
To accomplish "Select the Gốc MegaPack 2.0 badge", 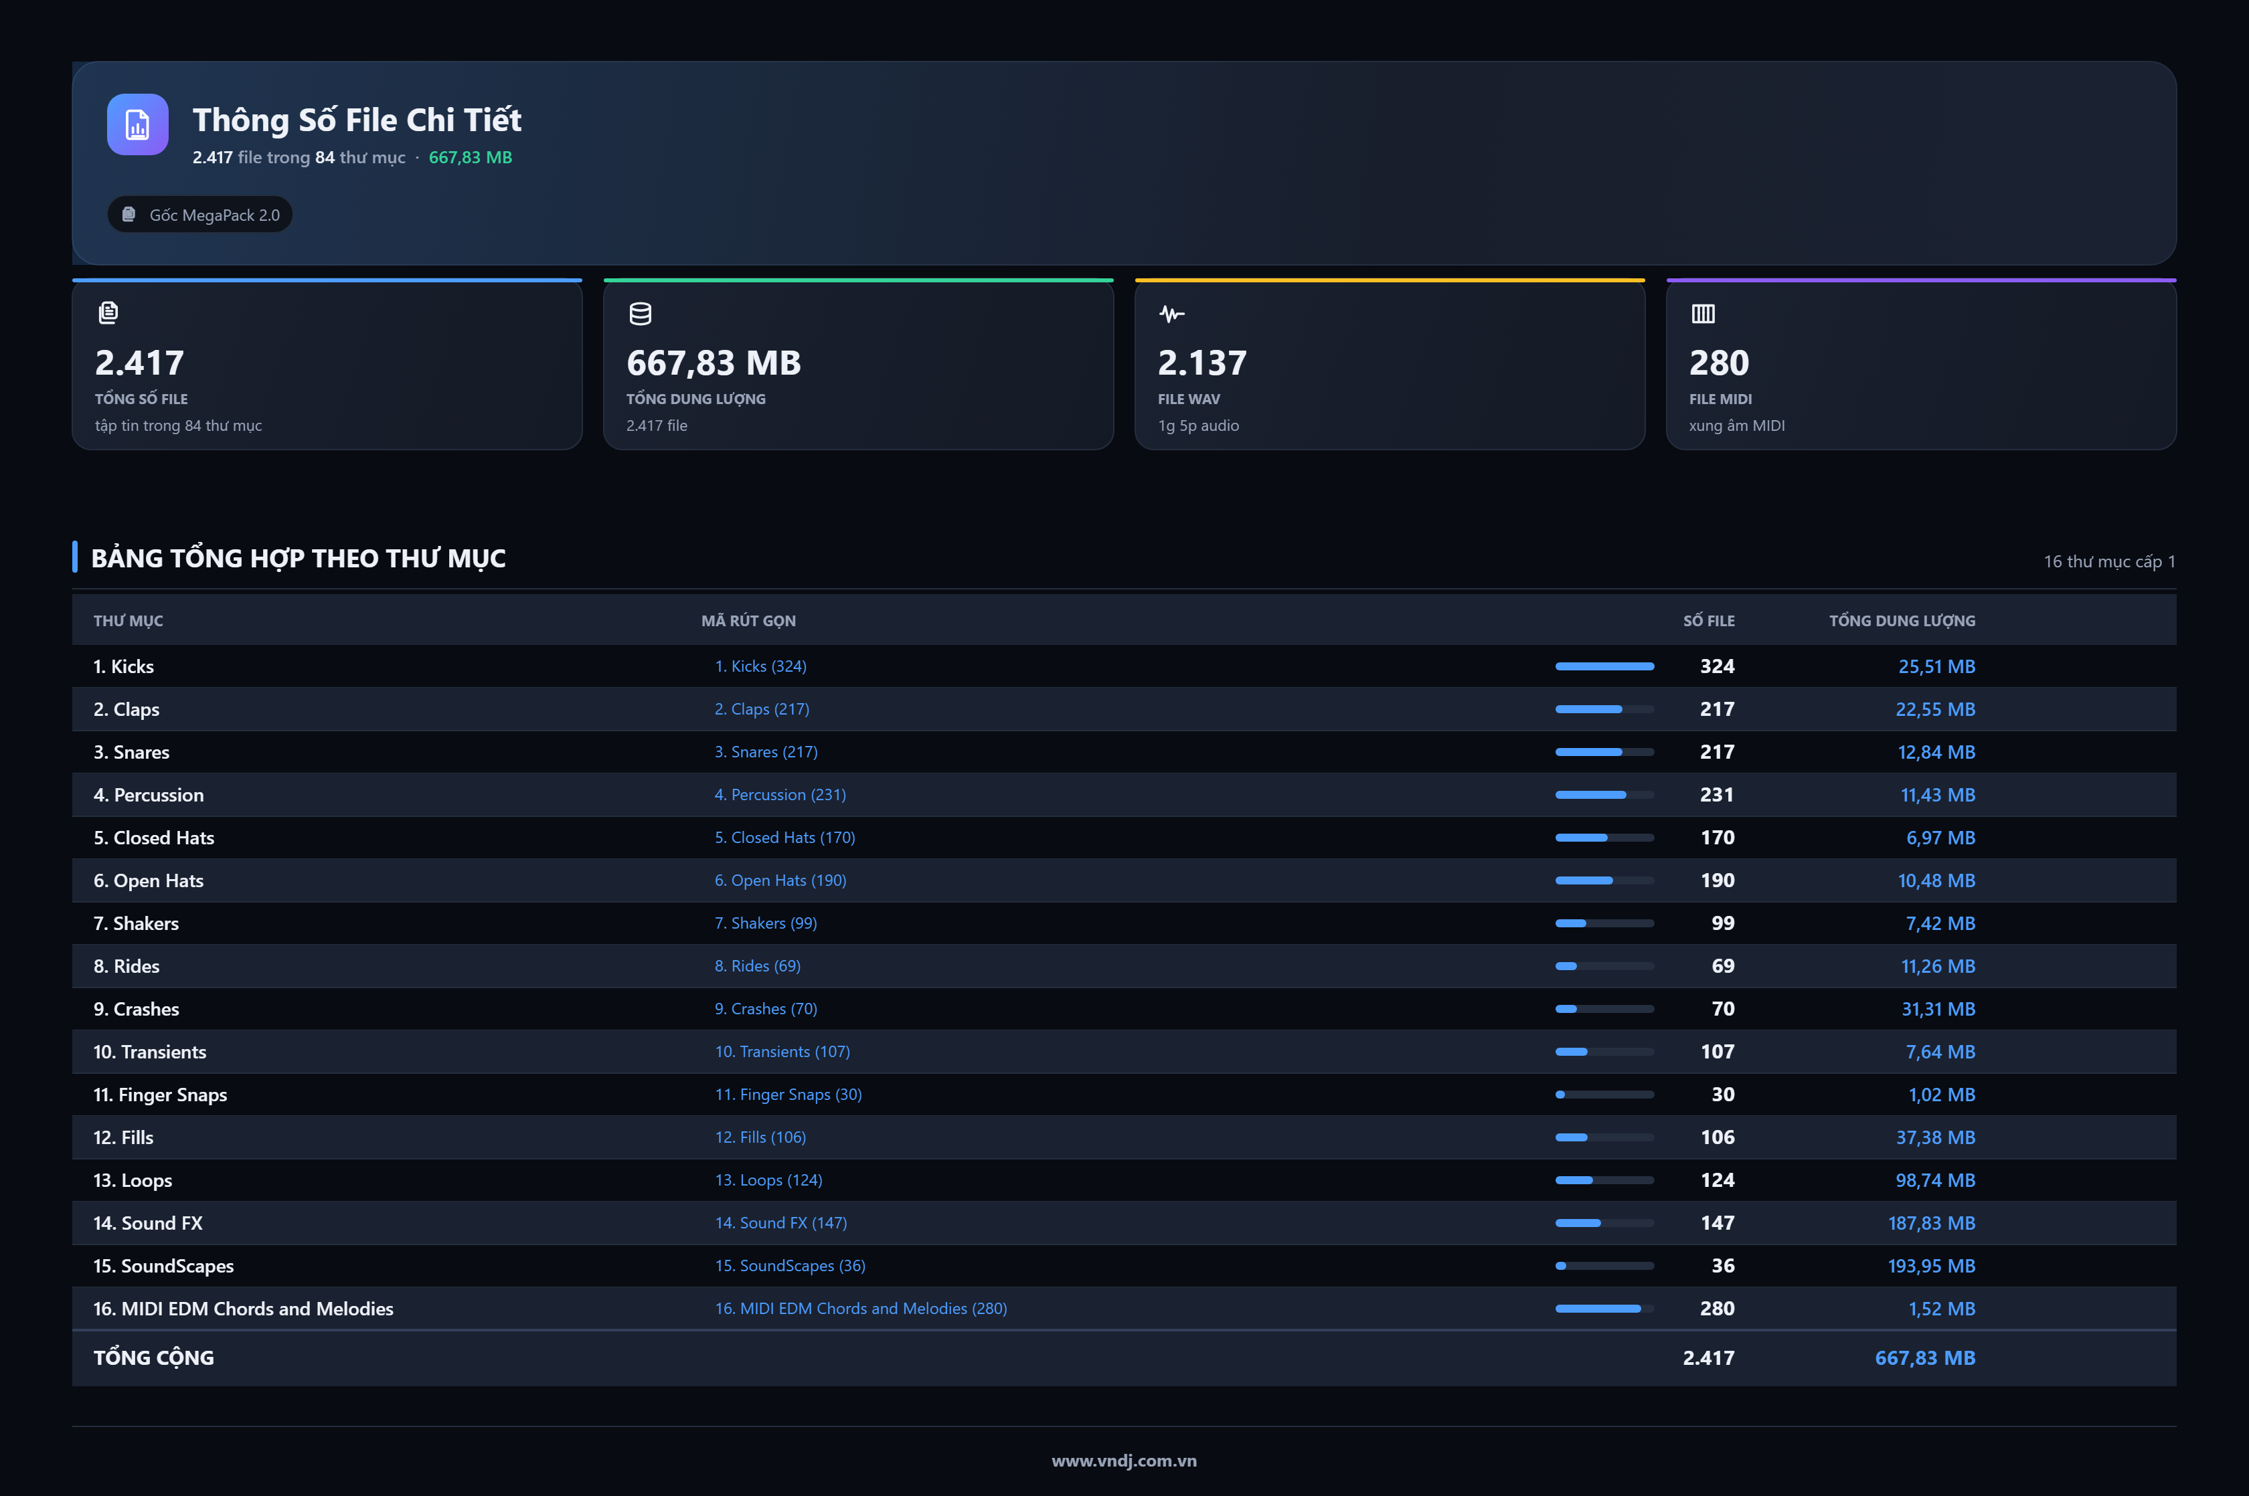I will pyautogui.click(x=200, y=215).
